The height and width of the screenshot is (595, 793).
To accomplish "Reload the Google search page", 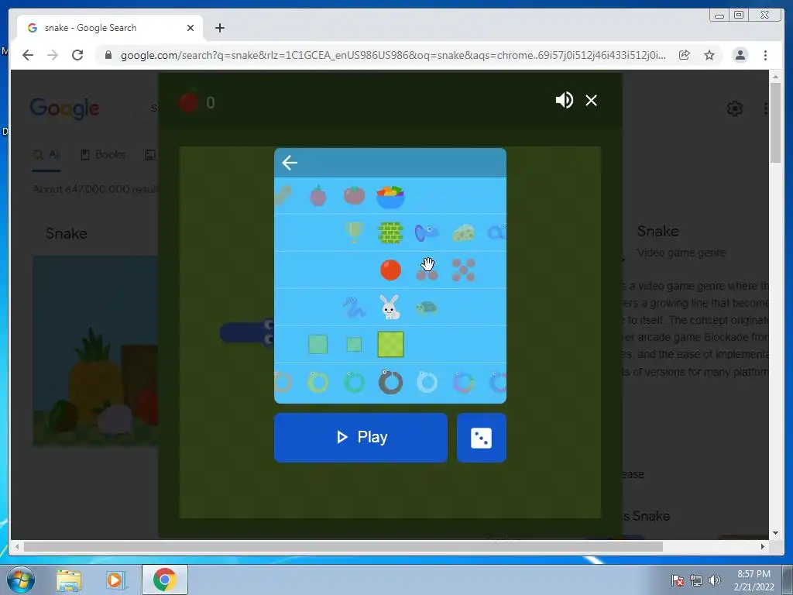I will pos(77,55).
